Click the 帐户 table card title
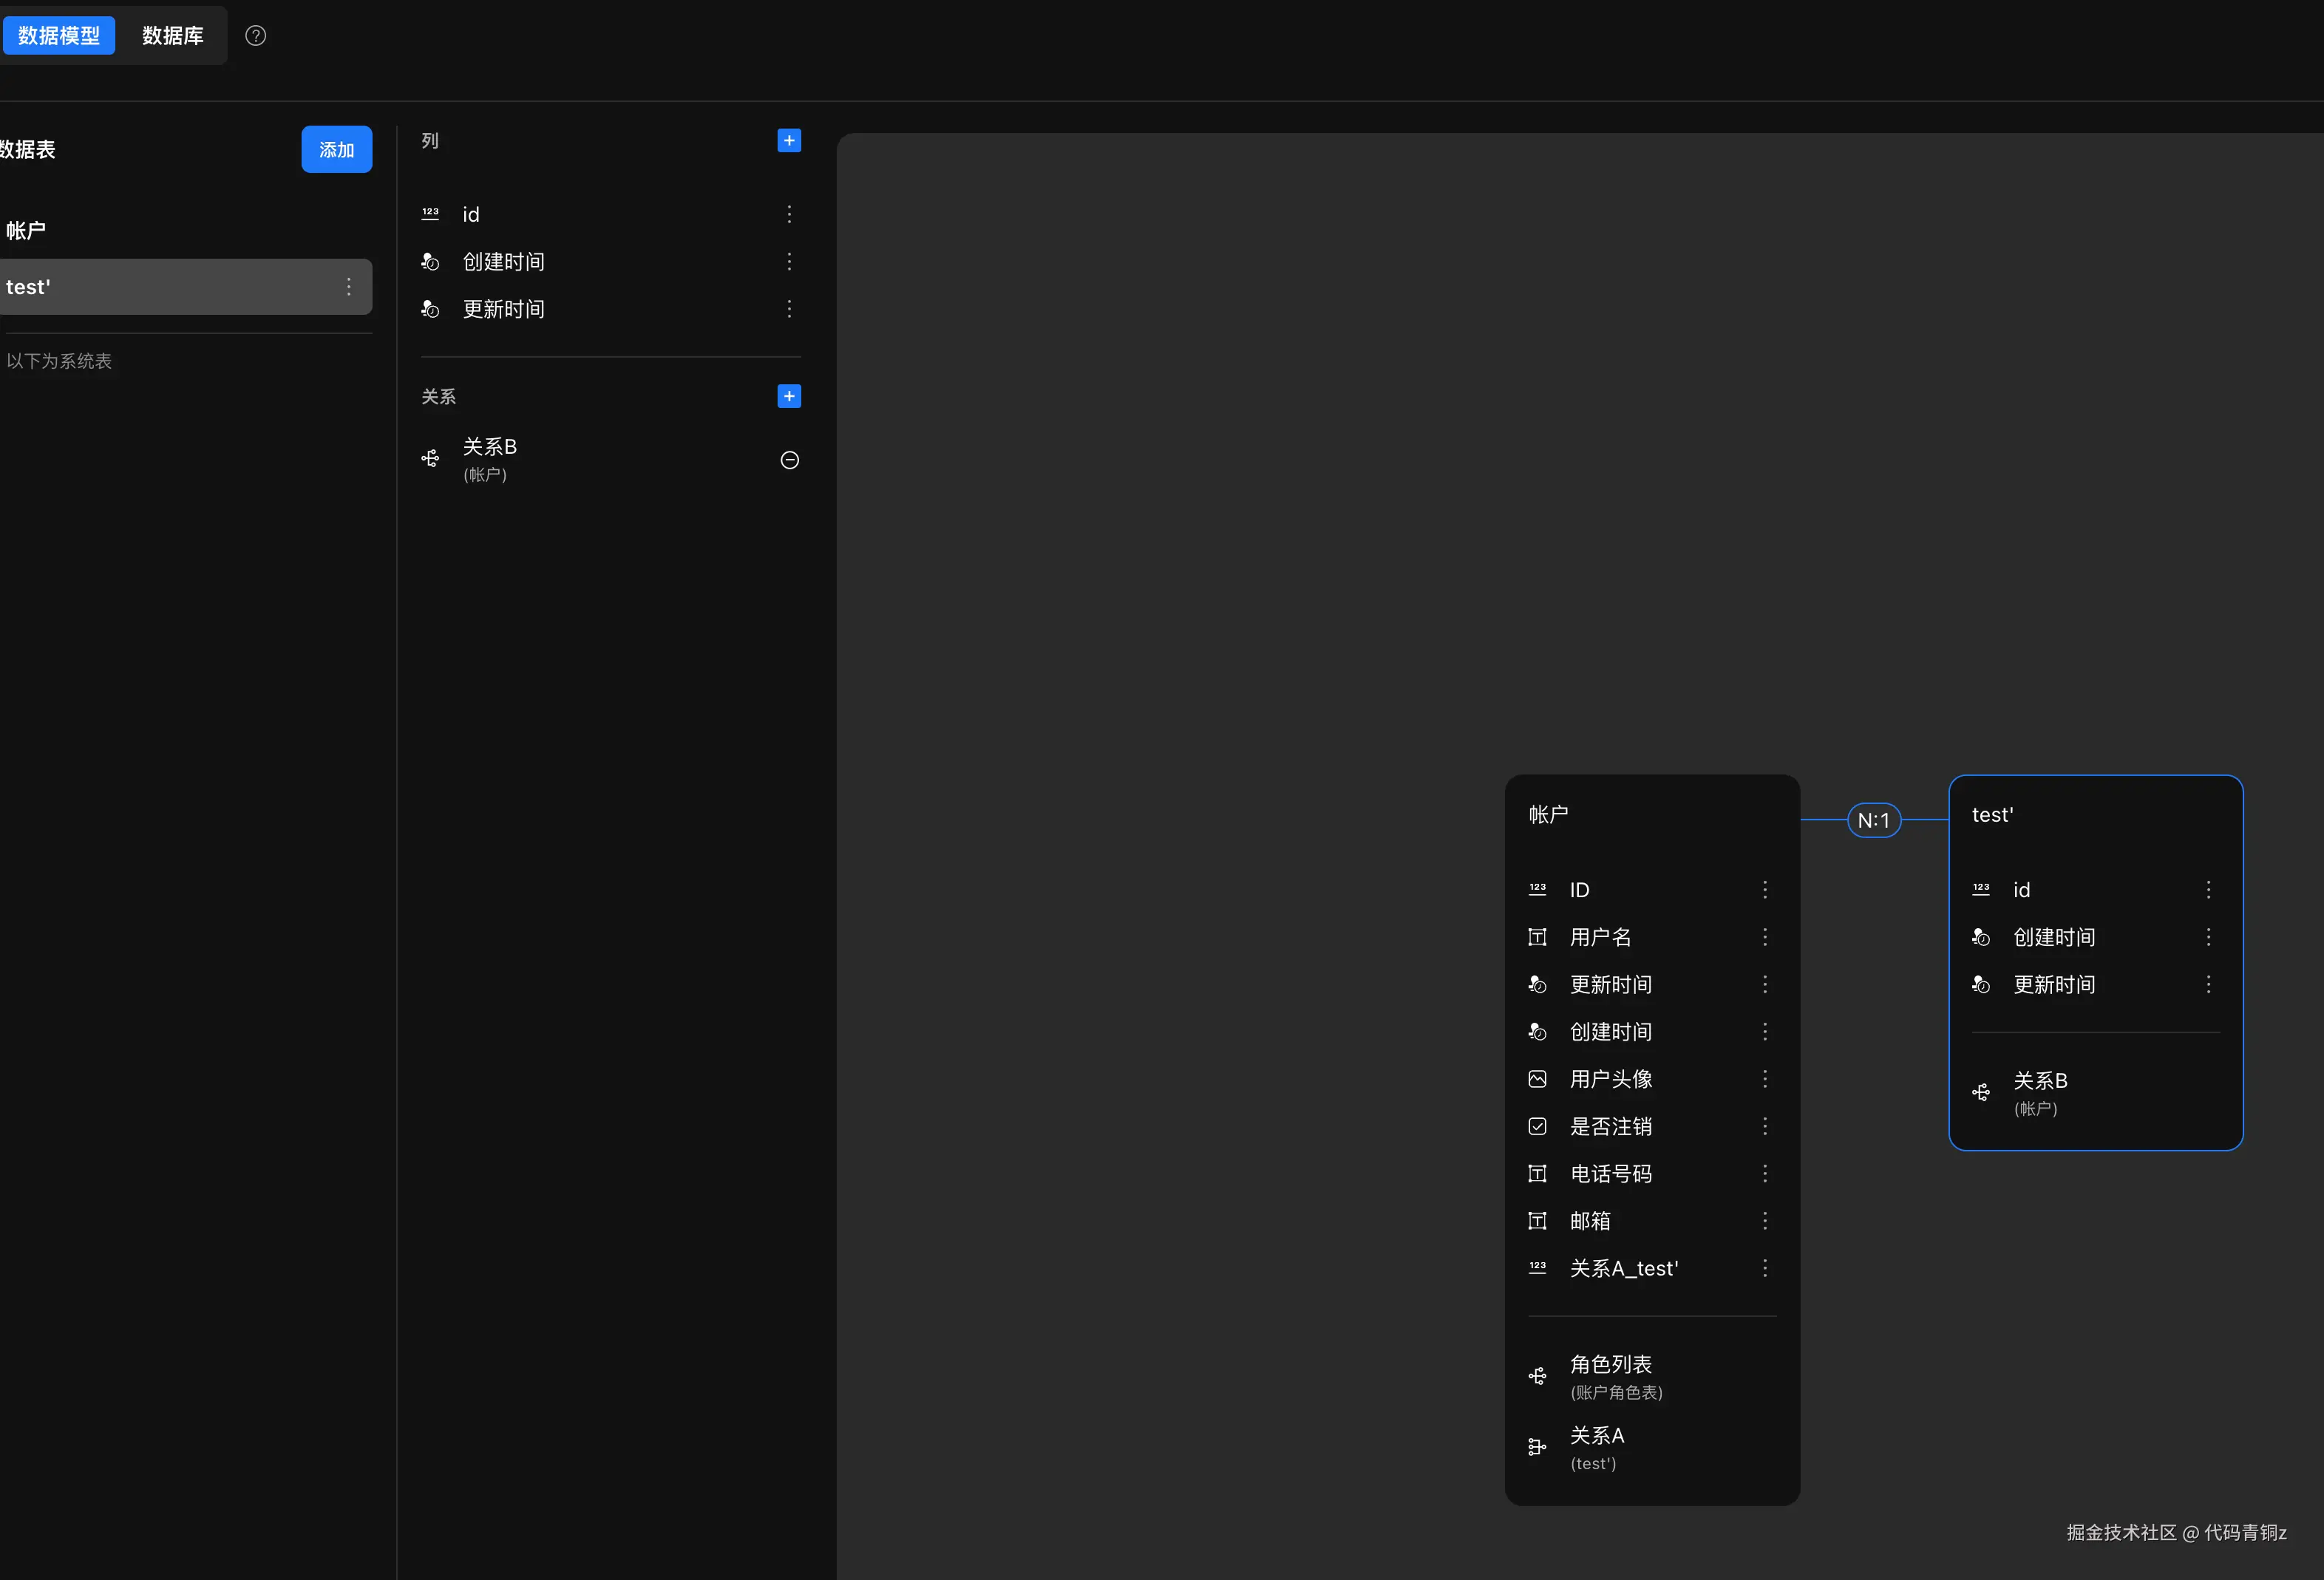The width and height of the screenshot is (2324, 1580). coord(1548,815)
